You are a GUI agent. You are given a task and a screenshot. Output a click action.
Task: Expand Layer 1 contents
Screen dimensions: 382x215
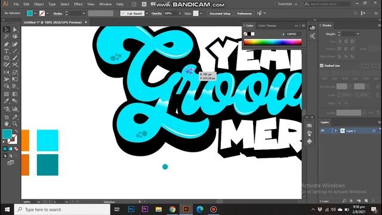335,131
